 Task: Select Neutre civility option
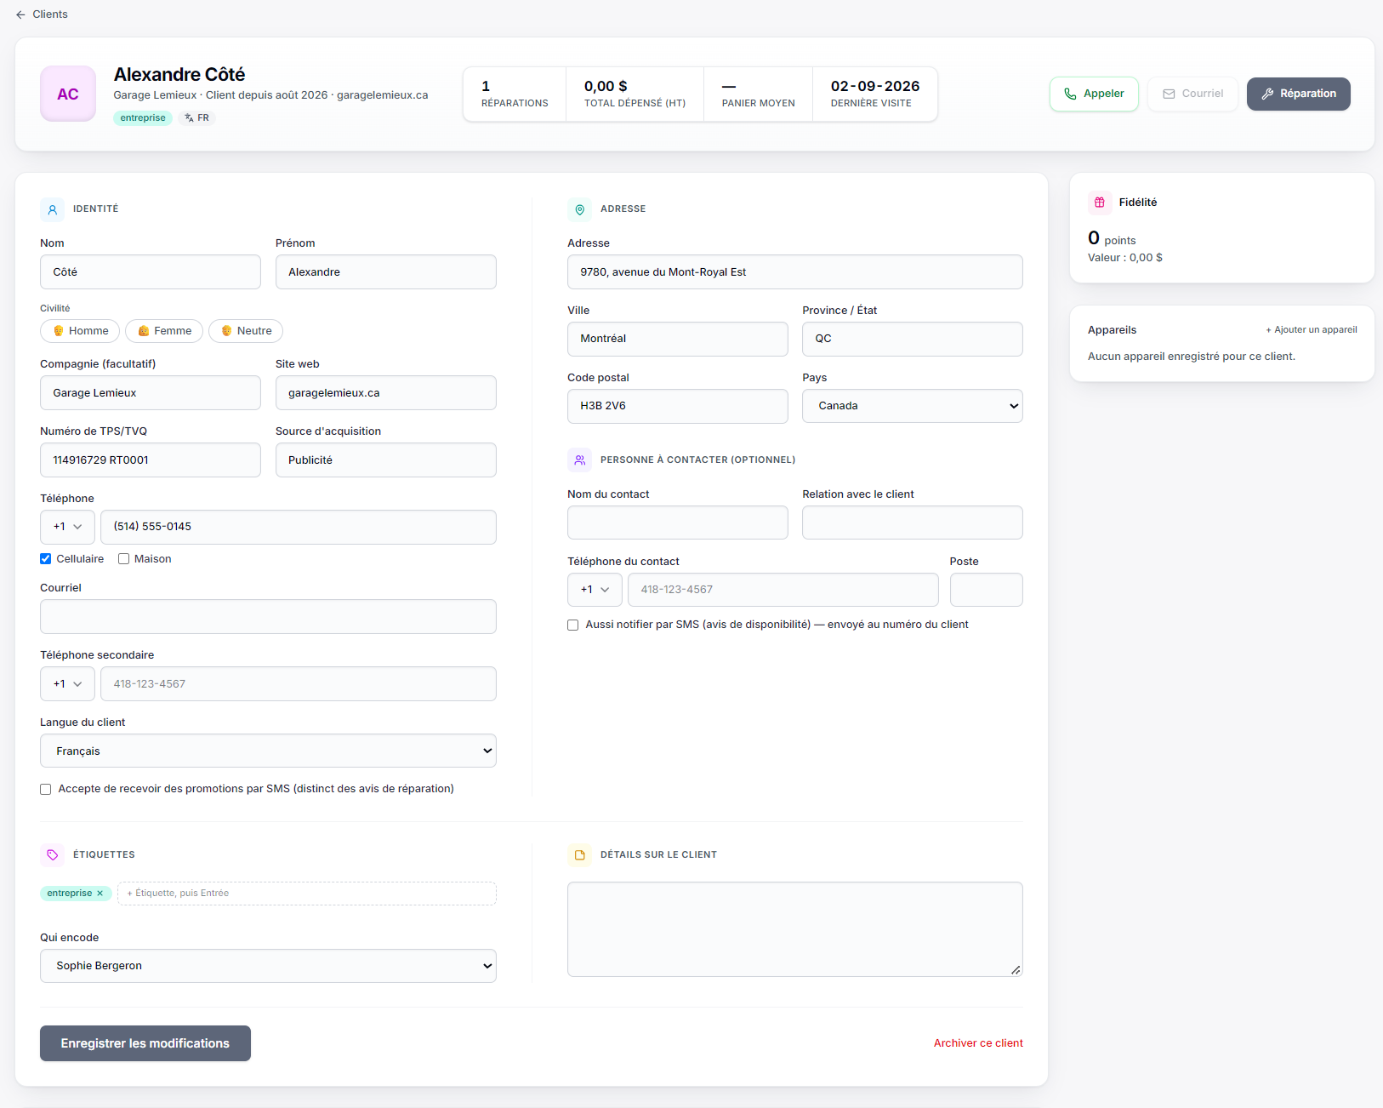point(246,331)
